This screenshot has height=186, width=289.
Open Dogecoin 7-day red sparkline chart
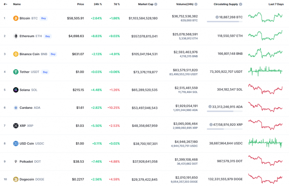(265, 178)
